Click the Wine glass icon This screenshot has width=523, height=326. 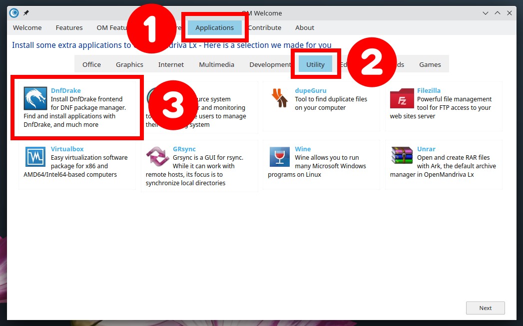tap(280, 156)
